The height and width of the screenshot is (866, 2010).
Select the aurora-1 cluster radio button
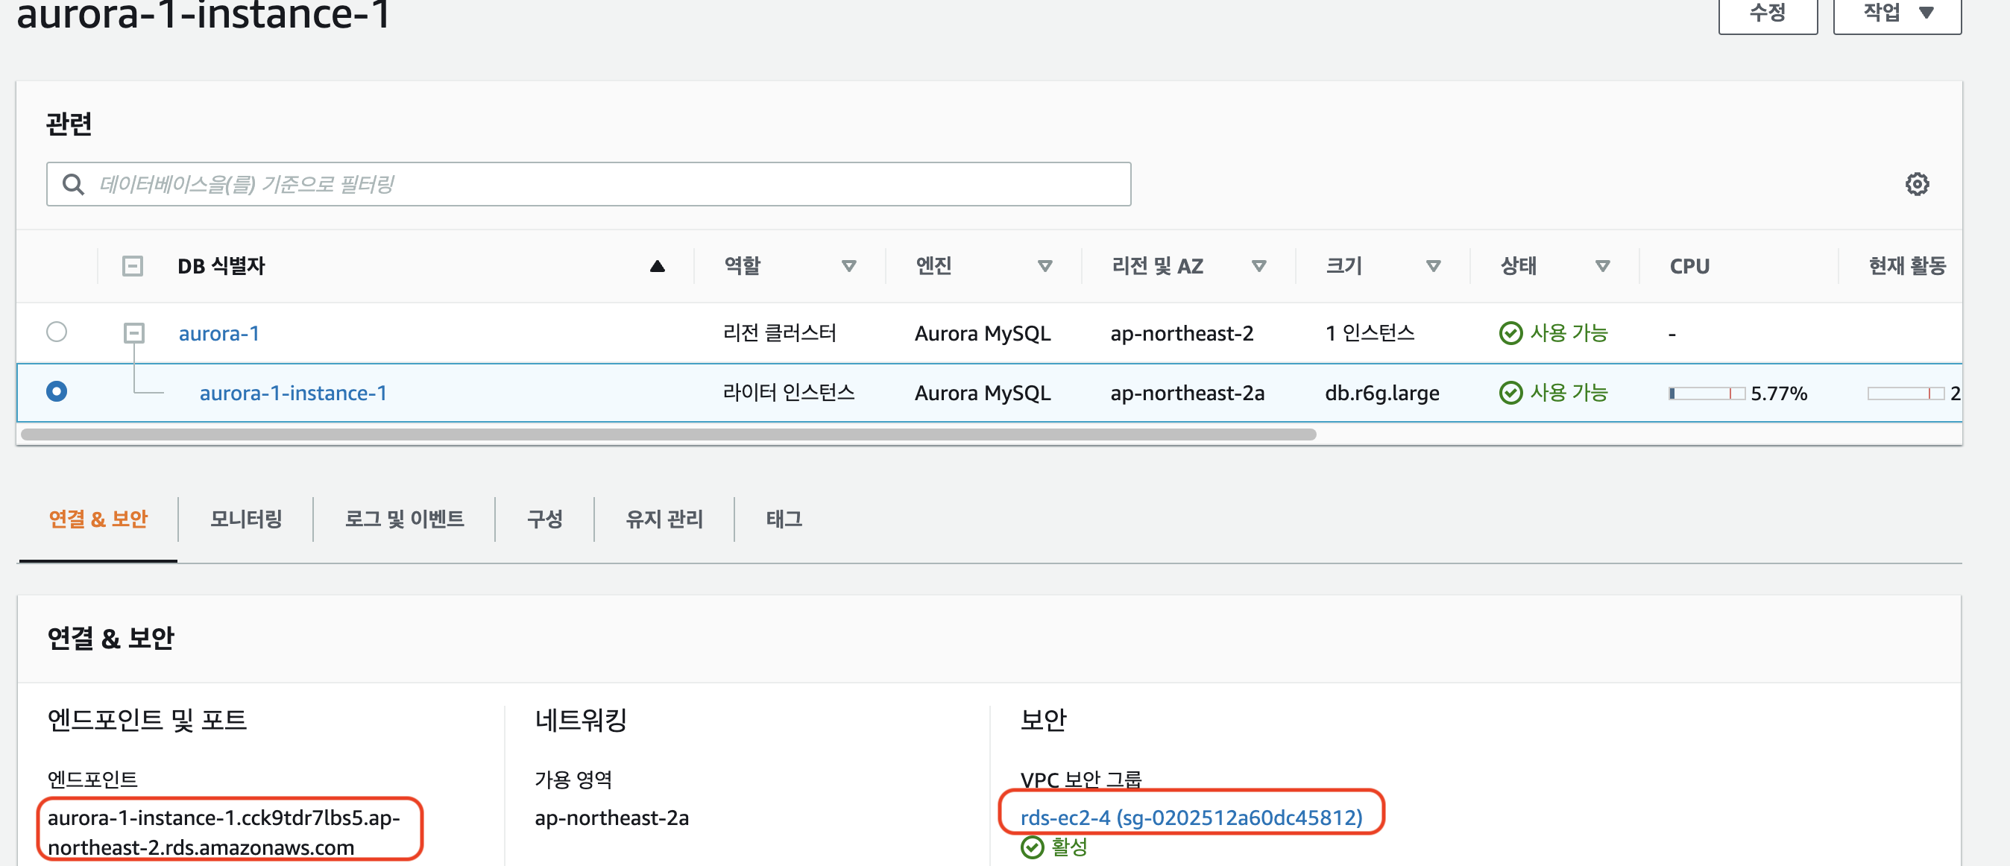[56, 332]
